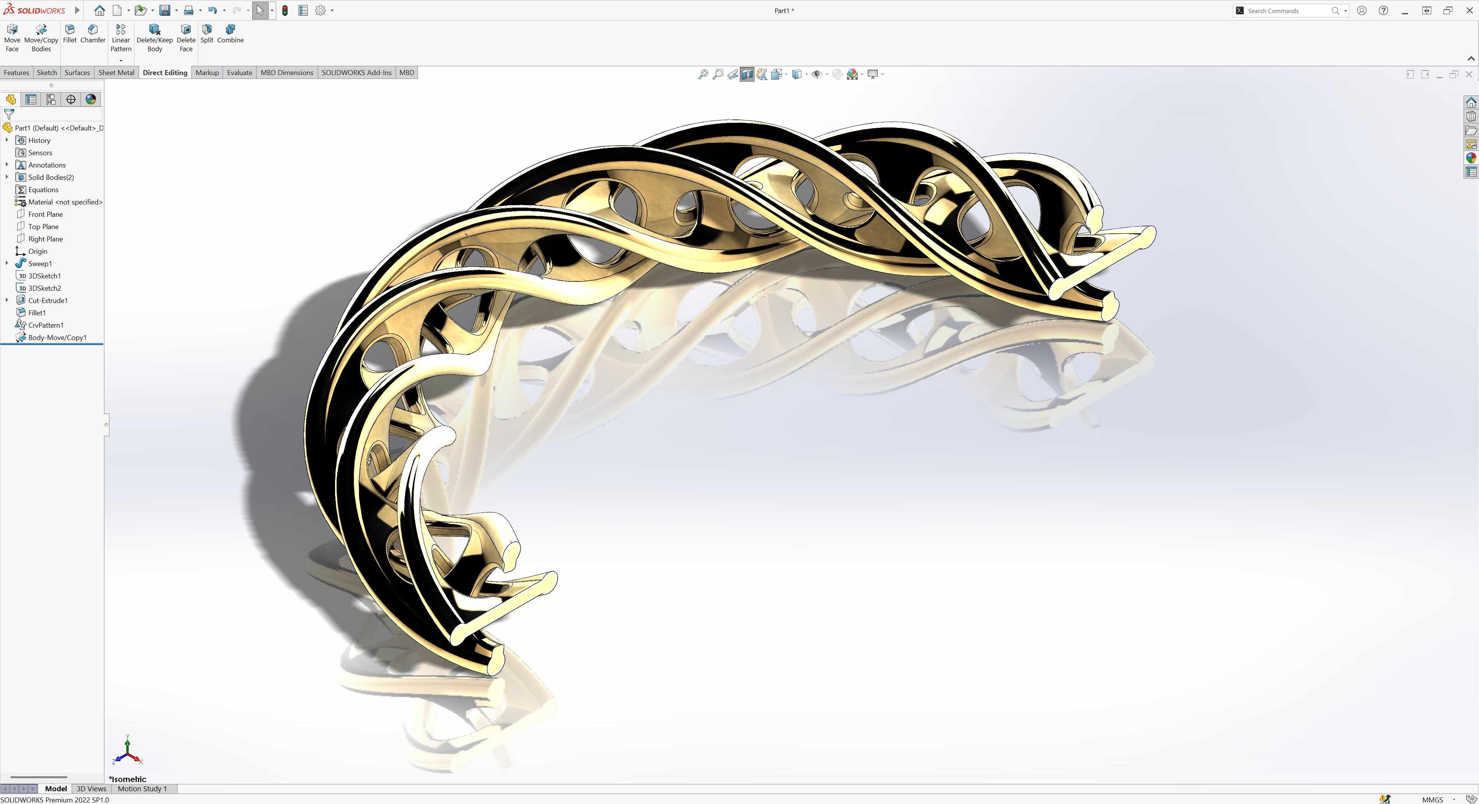The width and height of the screenshot is (1479, 804).
Task: Open the Move/Copy Bodies tool
Action: click(x=41, y=38)
